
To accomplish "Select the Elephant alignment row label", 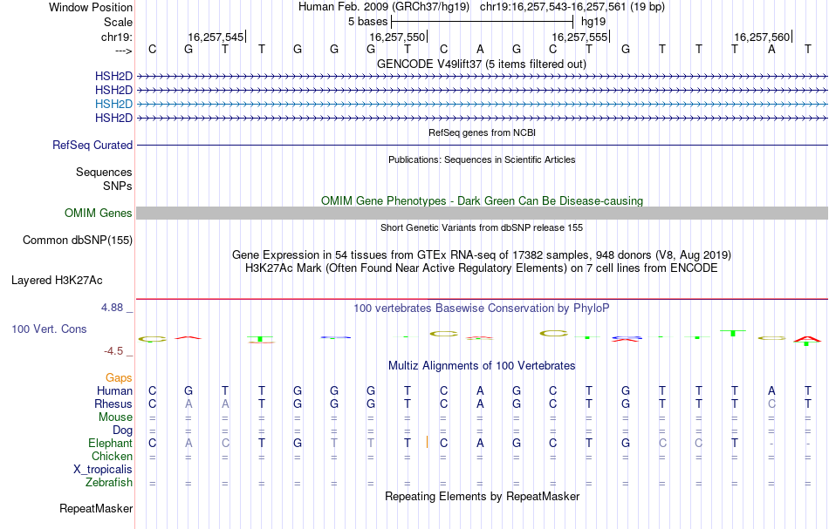I will coord(110,444).
